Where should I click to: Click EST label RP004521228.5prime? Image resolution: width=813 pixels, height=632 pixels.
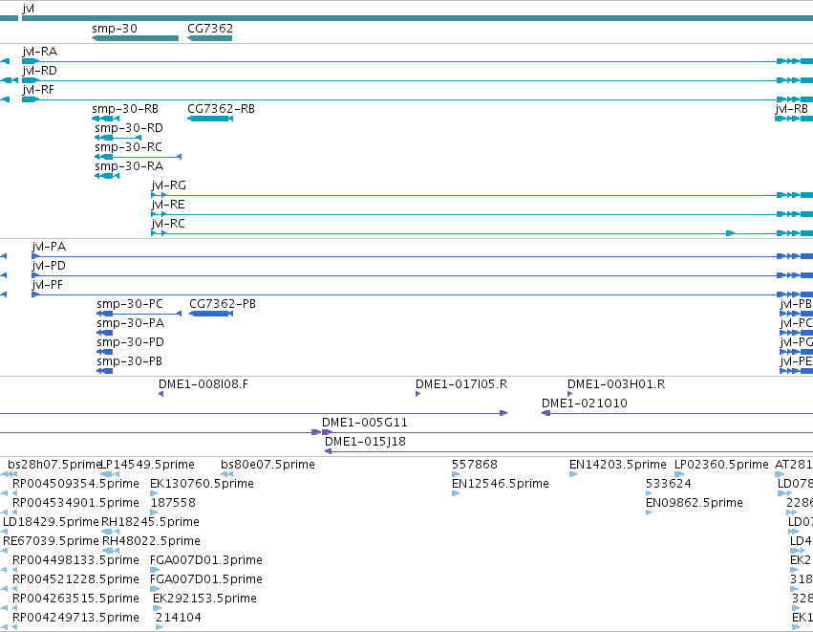pyautogui.click(x=75, y=579)
